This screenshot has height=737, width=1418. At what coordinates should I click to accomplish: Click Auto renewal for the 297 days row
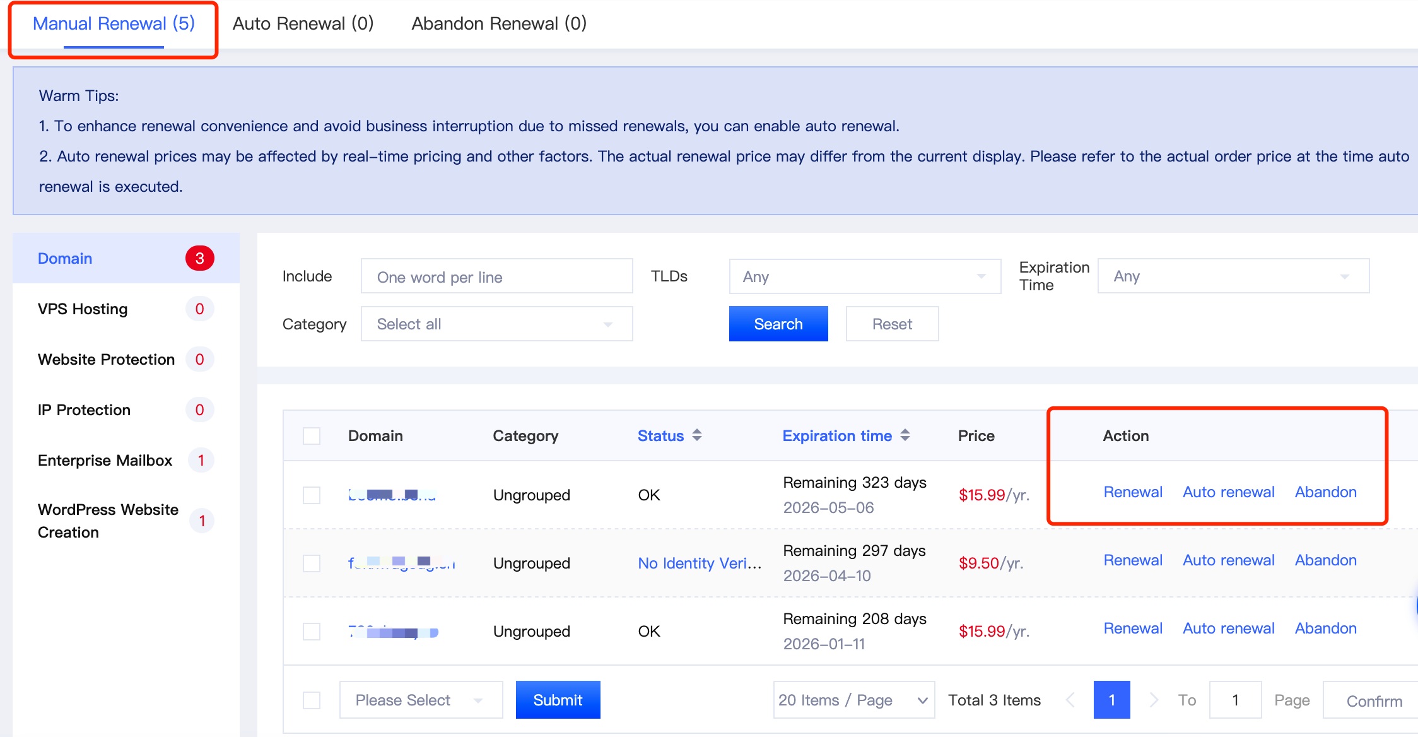[1229, 560]
